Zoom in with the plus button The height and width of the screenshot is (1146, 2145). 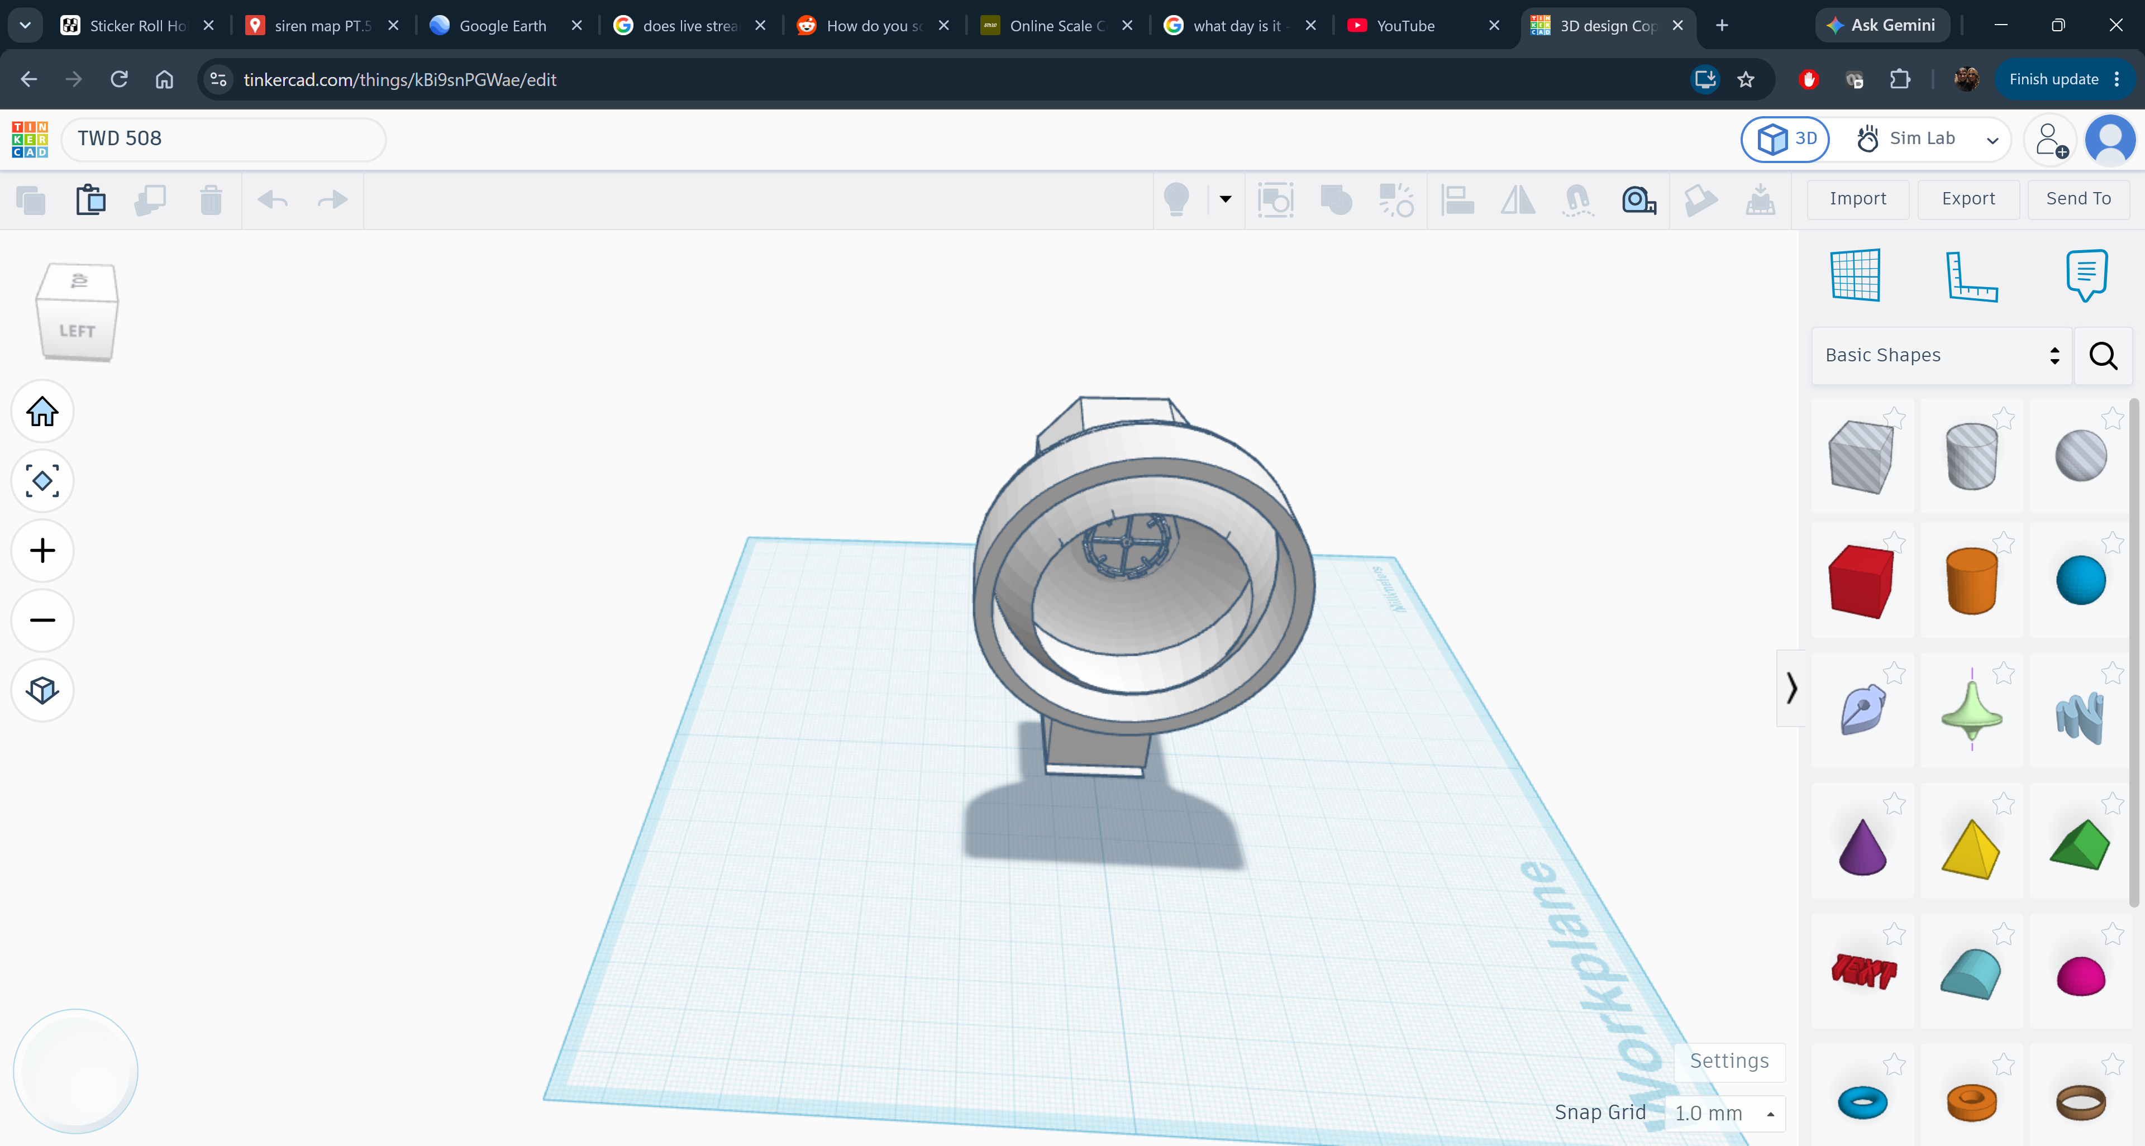coord(42,551)
